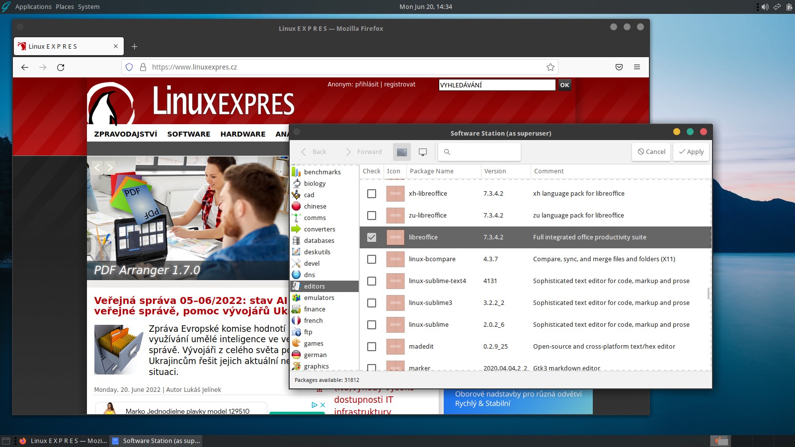Open the SOFTWARE menu on LinuxExpres

189,134
